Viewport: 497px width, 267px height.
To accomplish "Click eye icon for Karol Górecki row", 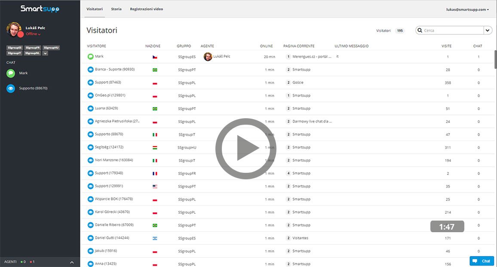I will click(x=90, y=212).
